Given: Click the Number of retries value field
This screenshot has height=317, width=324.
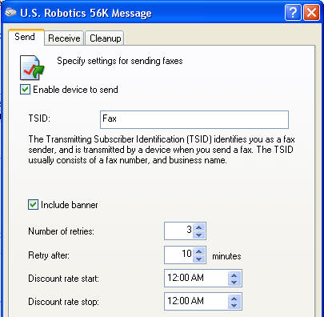Looking at the screenshot, I should click(x=178, y=231).
